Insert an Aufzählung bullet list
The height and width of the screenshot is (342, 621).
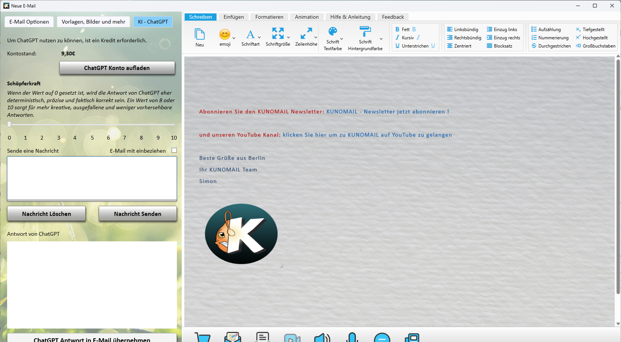[546, 29]
